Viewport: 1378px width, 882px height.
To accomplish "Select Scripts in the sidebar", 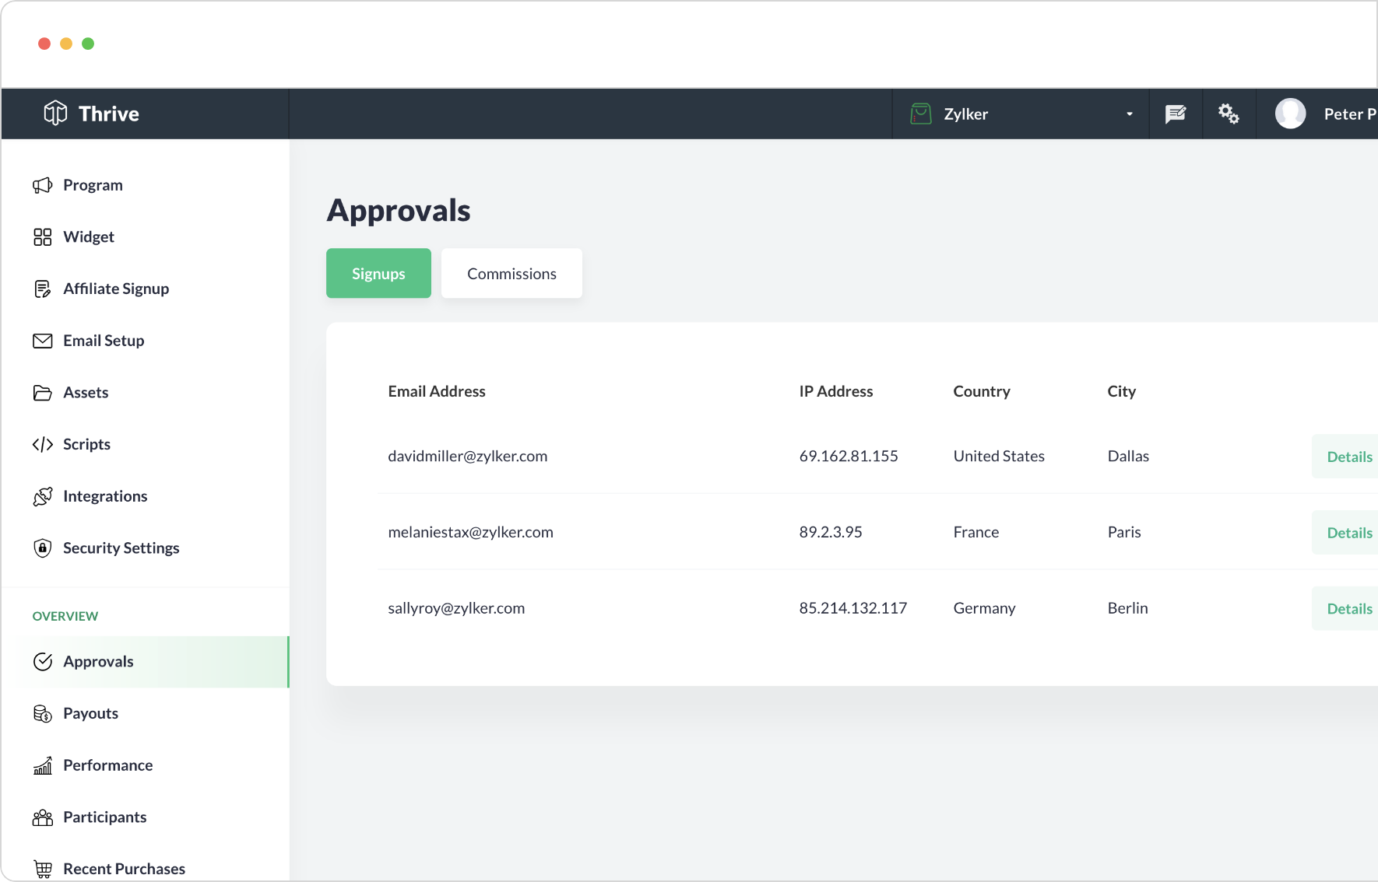I will (86, 444).
